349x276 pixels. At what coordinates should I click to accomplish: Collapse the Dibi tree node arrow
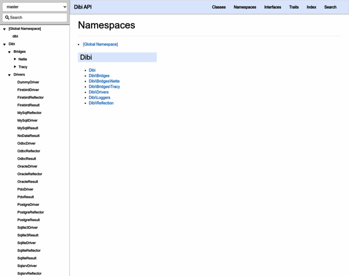(x=4, y=44)
